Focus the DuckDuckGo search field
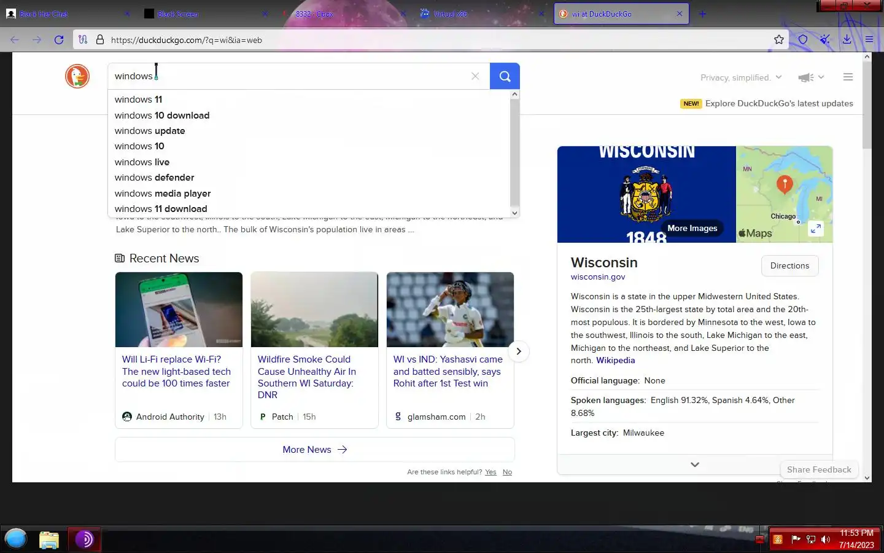884x553 pixels. tap(289, 76)
